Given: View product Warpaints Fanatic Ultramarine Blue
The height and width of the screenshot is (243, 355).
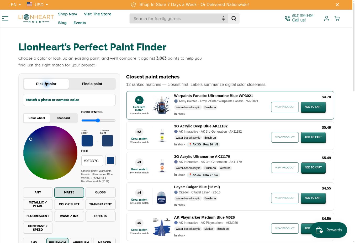Looking at the screenshot, I should [285, 107].
